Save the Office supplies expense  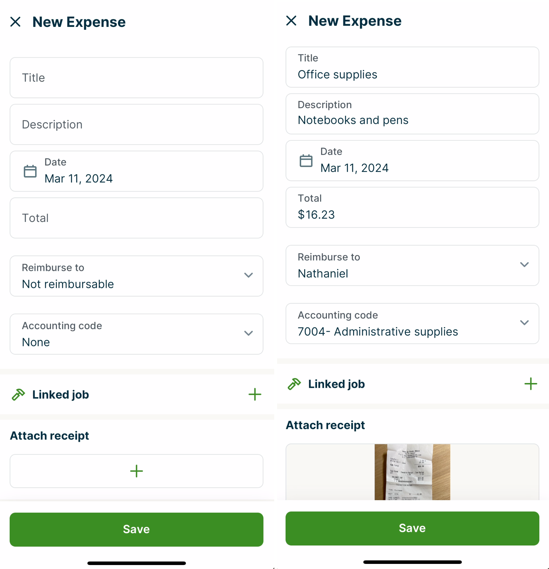click(412, 528)
